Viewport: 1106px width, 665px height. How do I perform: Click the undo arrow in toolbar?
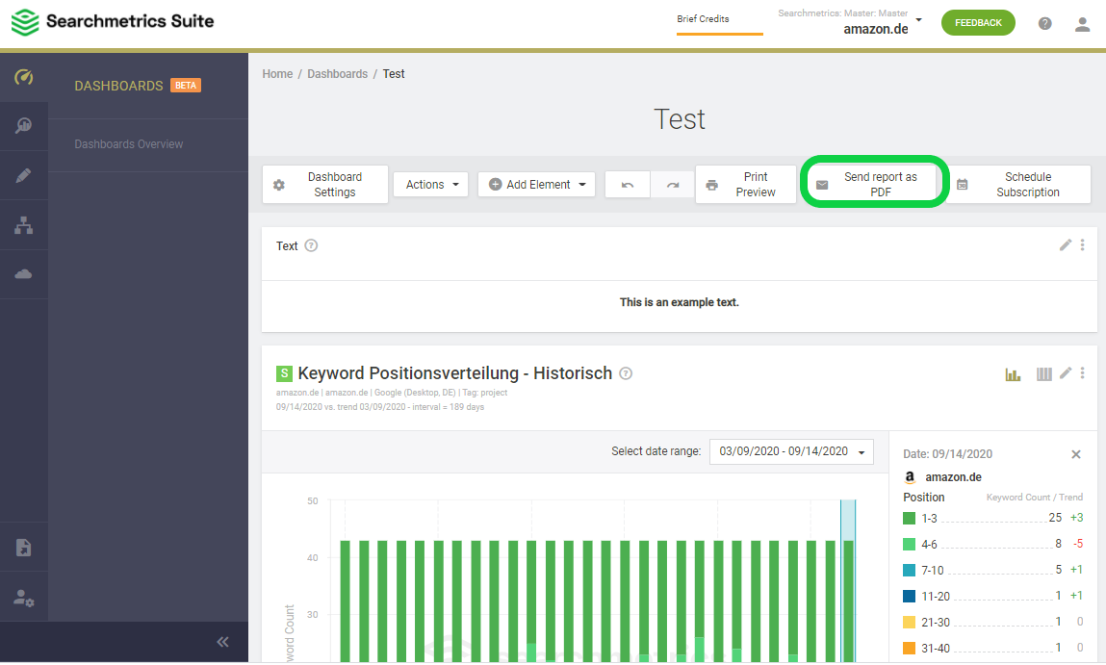(627, 185)
